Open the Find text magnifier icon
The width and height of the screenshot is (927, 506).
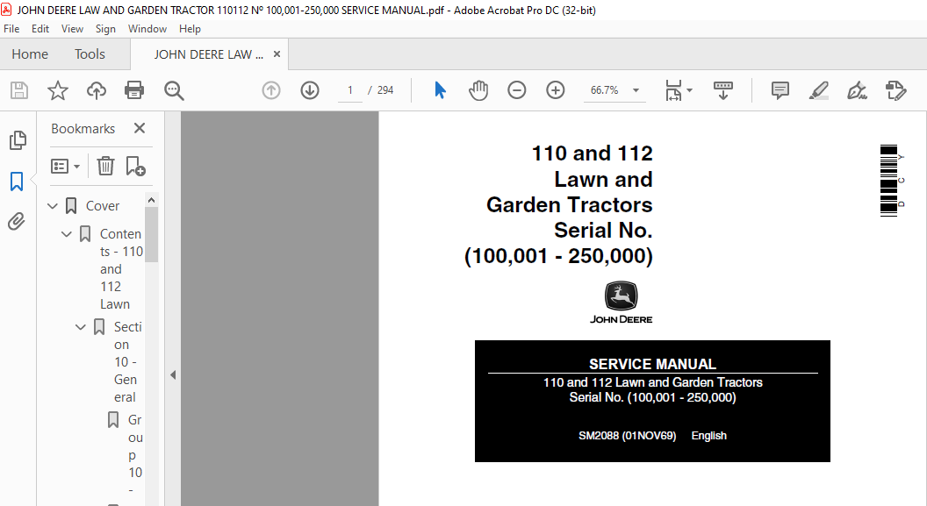[x=174, y=90]
